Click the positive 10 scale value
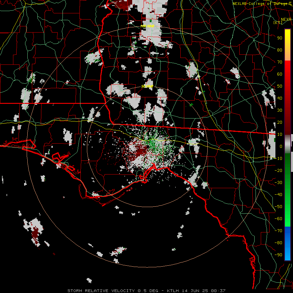This screenshot has width=293, height=293. coord(280,134)
